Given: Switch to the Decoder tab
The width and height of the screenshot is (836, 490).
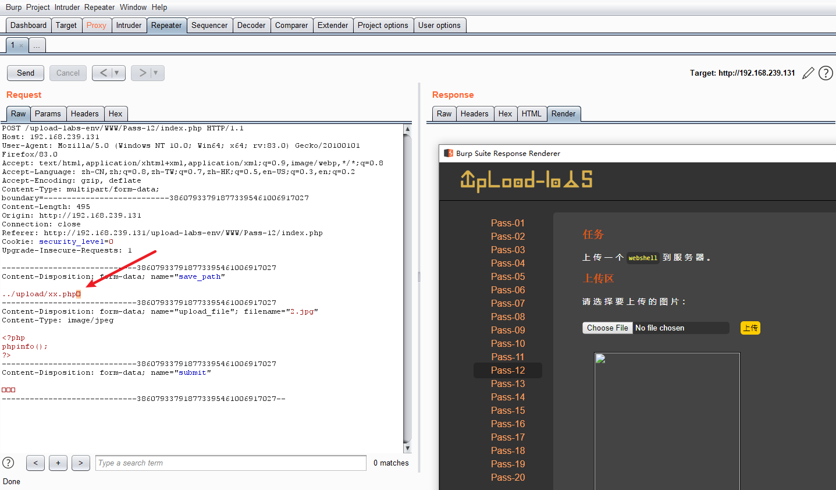Looking at the screenshot, I should click(x=251, y=25).
